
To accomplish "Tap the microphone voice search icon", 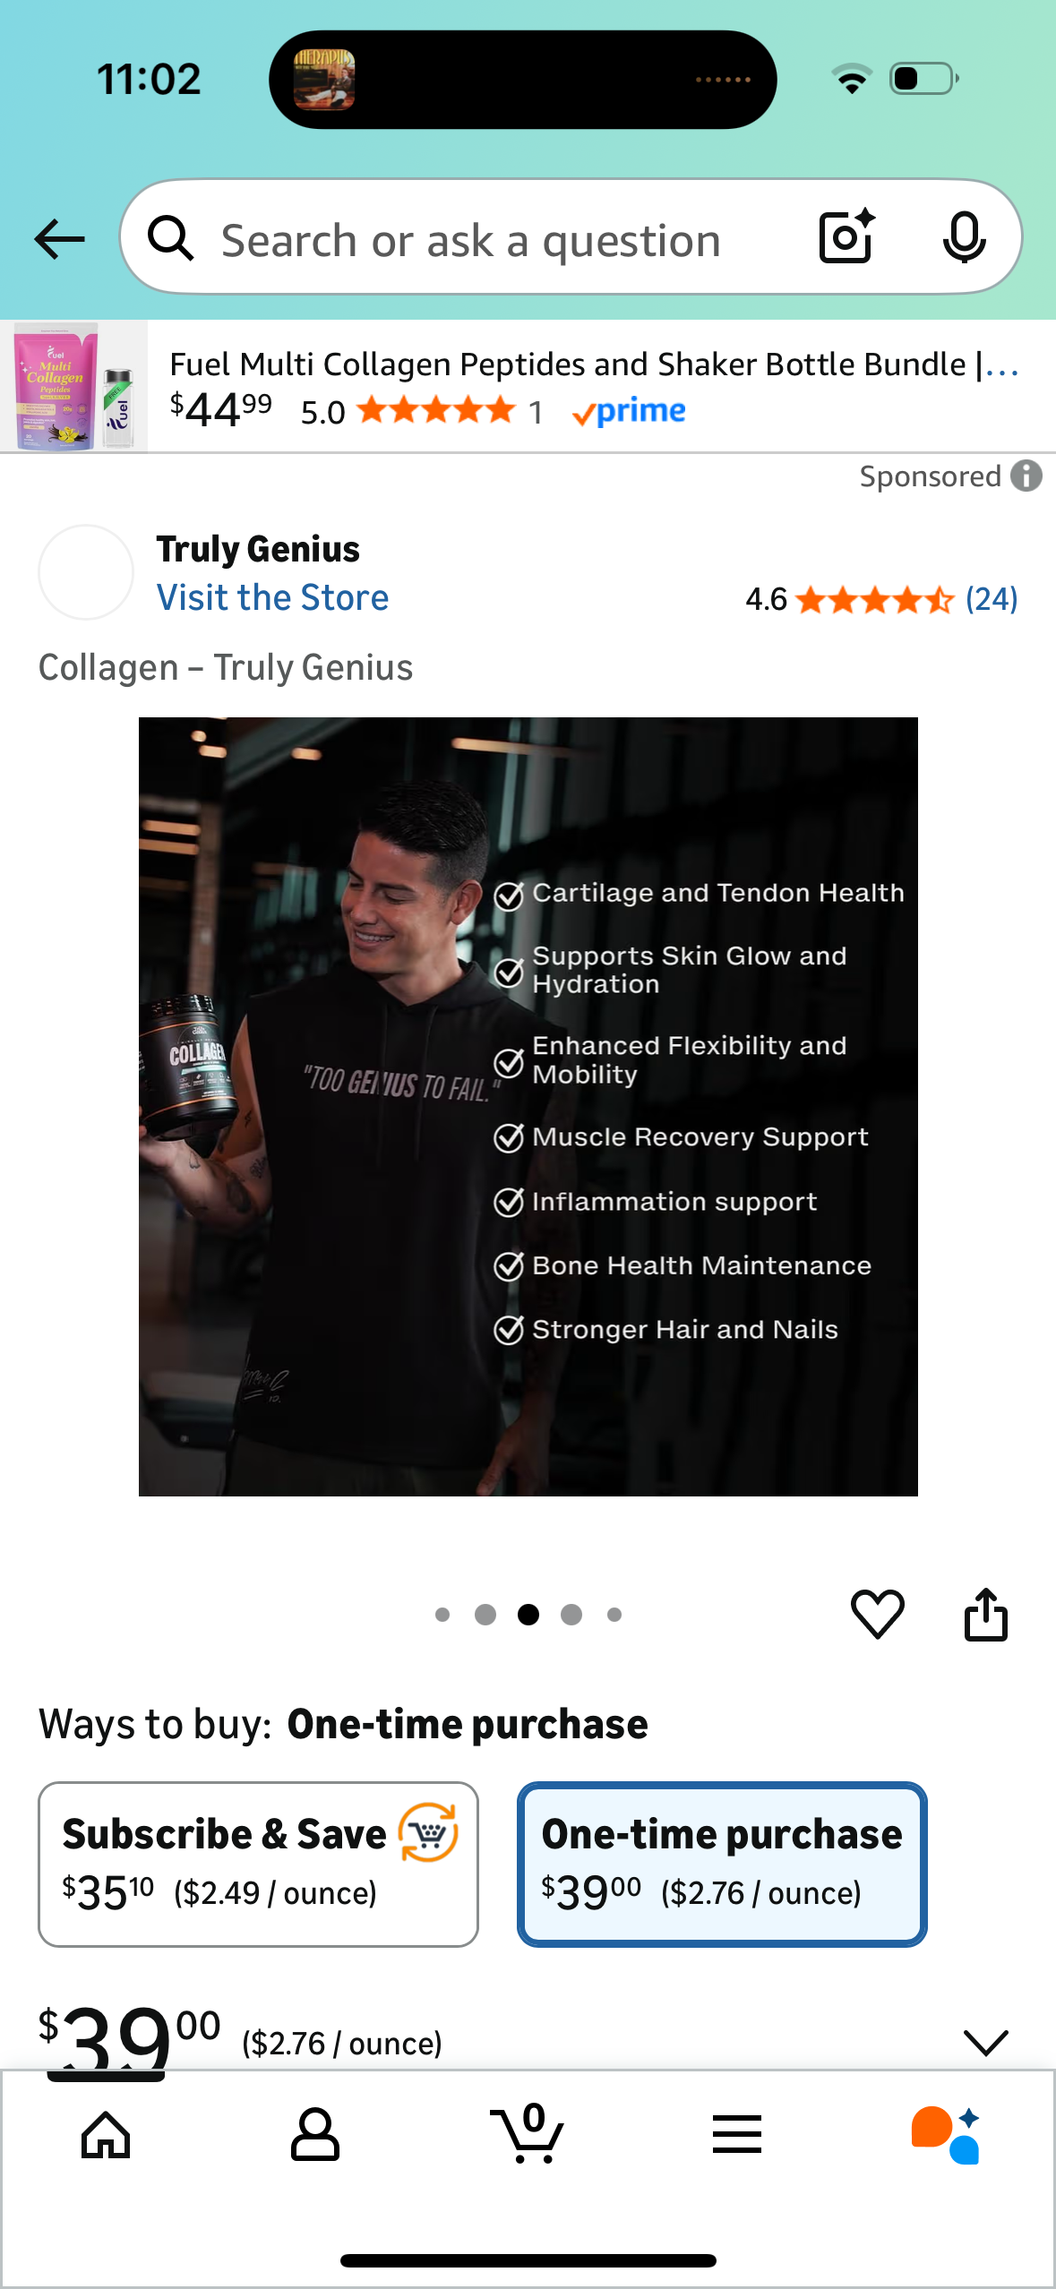I will point(964,238).
